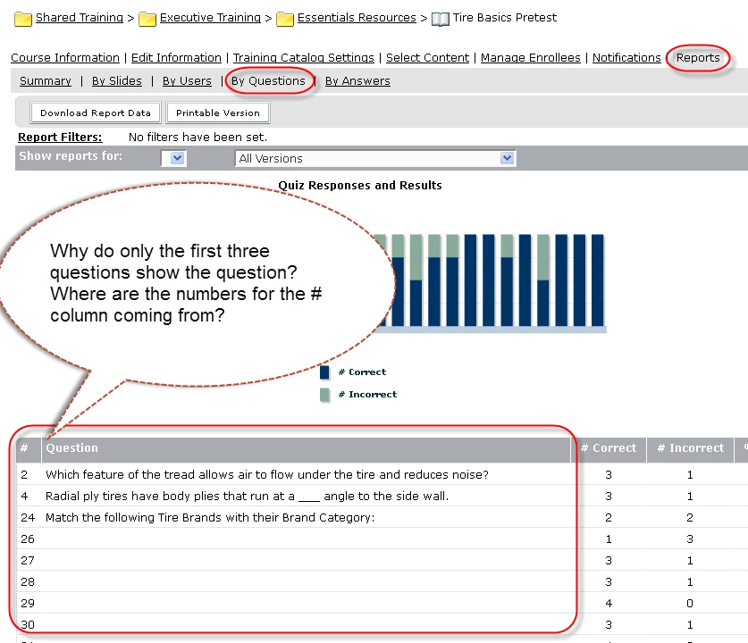Open the Manage Enrollees tab

[x=531, y=58]
